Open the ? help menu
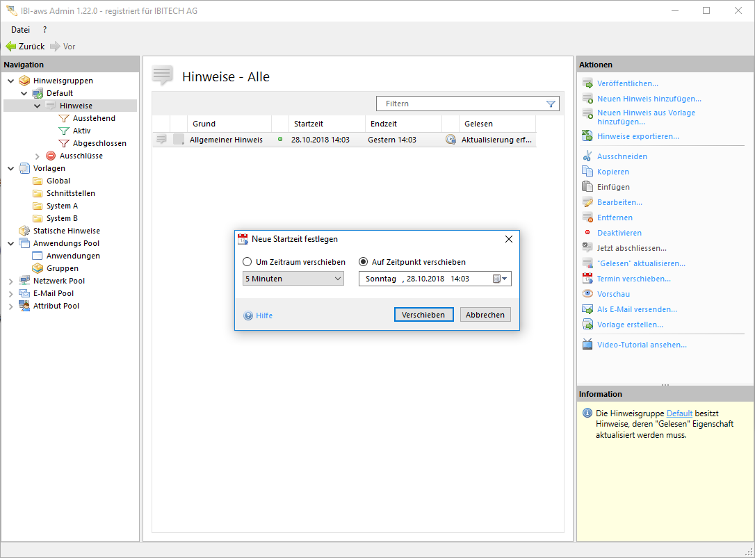Screen dimensions: 755x558 tap(45, 30)
